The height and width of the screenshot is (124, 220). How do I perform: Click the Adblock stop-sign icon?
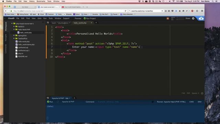192,11
